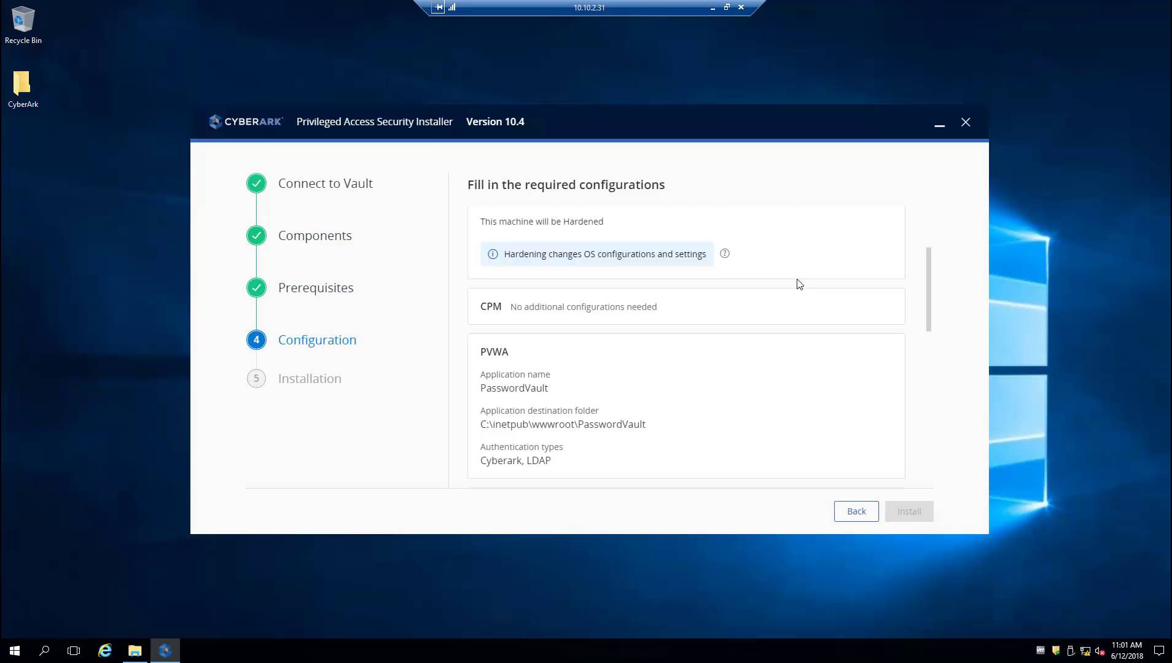This screenshot has height=663, width=1172.
Task: Click the Install button
Action: pos(908,511)
